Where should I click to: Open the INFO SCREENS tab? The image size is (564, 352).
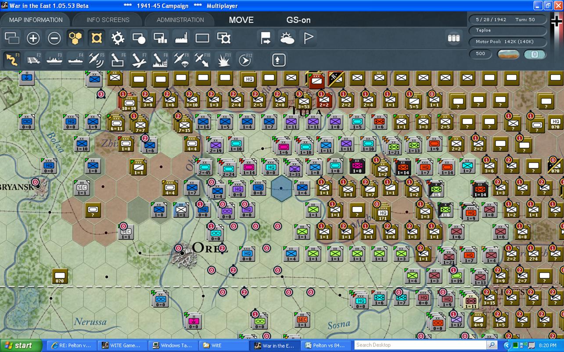tap(108, 20)
